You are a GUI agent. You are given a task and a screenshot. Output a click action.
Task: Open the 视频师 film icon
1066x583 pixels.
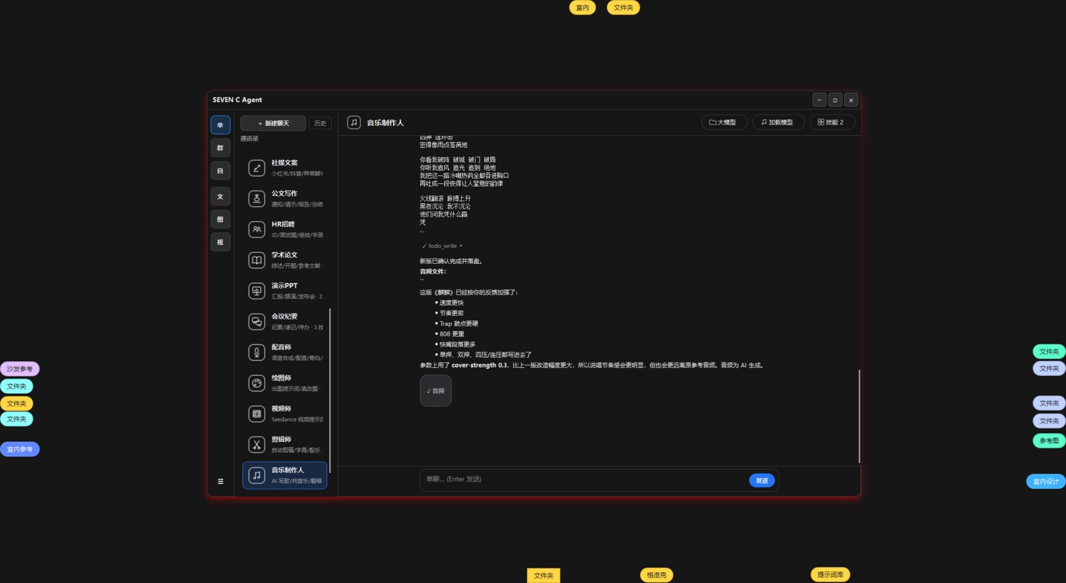[x=257, y=414]
